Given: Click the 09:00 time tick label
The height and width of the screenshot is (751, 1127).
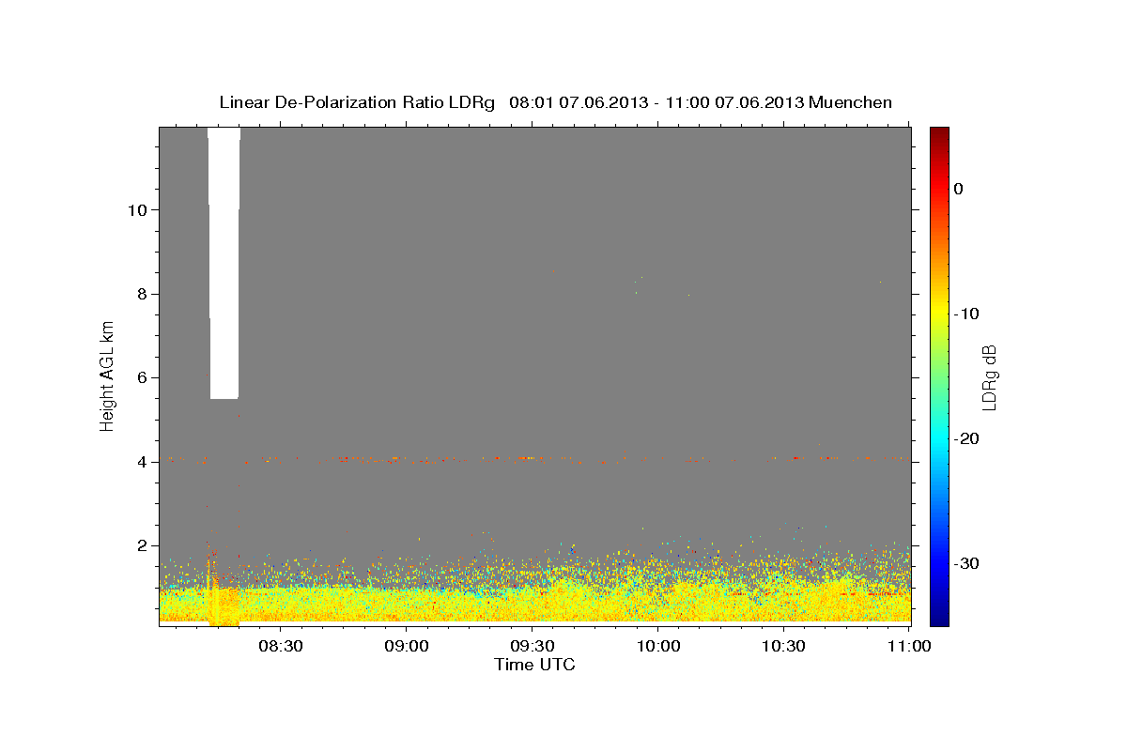Looking at the screenshot, I should (406, 646).
